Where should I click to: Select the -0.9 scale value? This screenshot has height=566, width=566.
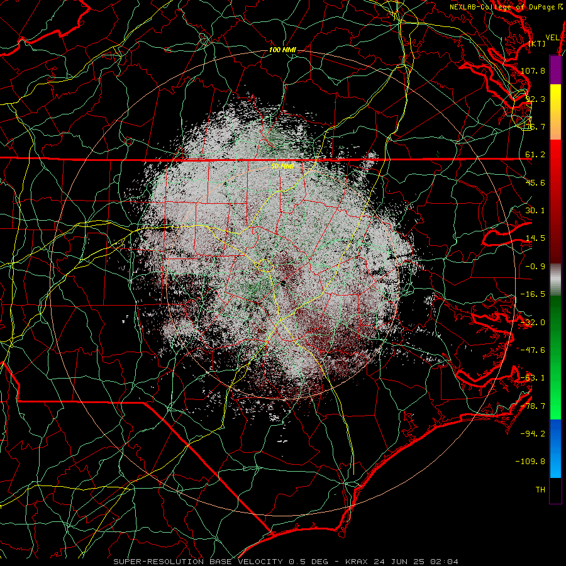535,267
